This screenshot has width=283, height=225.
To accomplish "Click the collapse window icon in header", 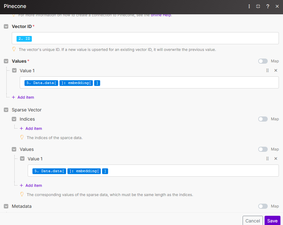I will [x=258, y=6].
